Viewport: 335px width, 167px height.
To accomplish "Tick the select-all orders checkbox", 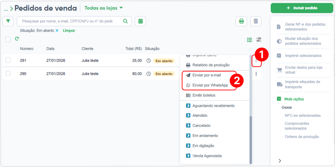I will pyautogui.click(x=8, y=39).
